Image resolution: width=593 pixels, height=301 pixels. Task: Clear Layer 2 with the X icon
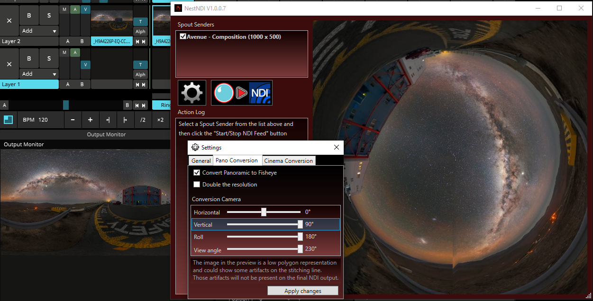click(9, 21)
